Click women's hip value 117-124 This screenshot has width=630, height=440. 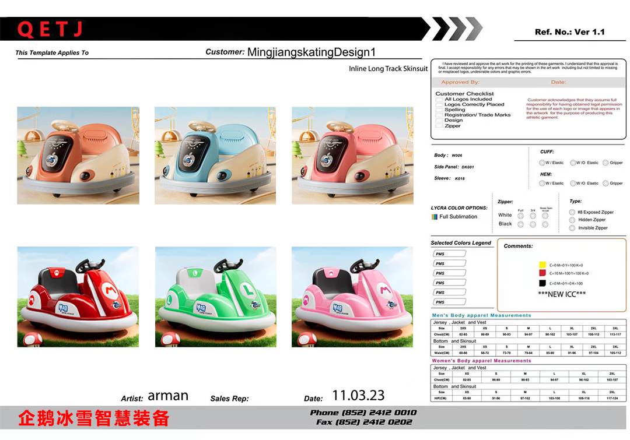tap(612, 399)
